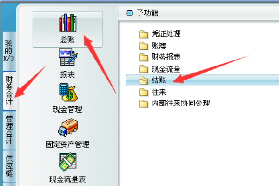Screen dimensions: 279x186
Task: Switch to the 我的K/3 side tab
Action: tap(8, 51)
